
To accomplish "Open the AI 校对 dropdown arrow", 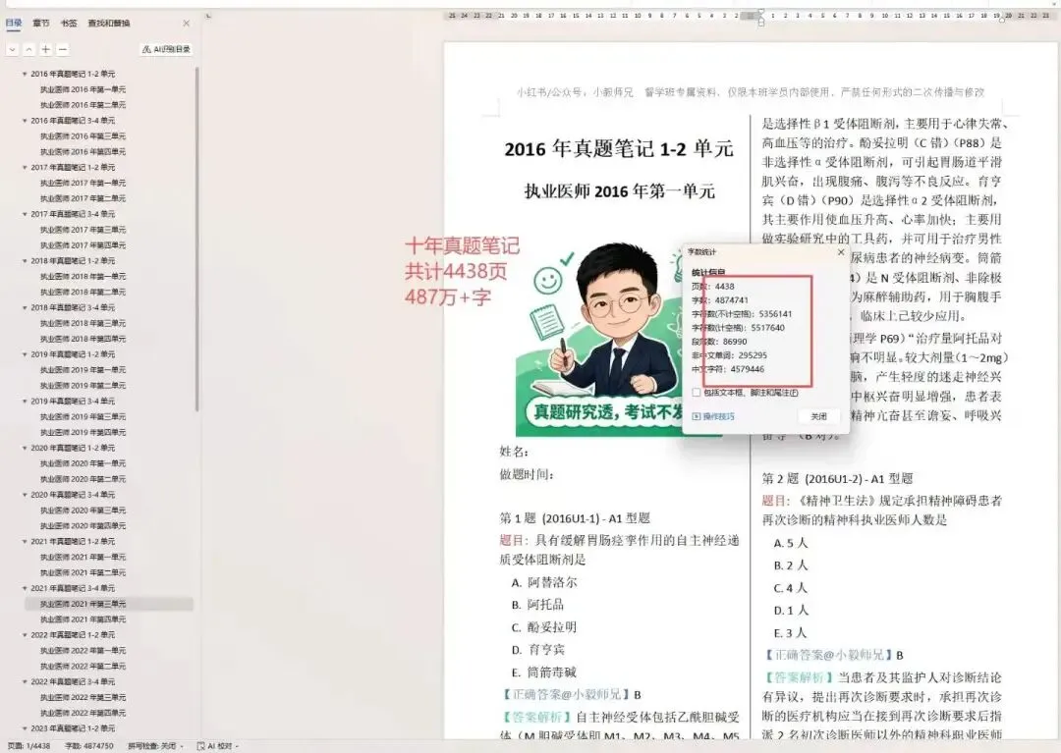I will [238, 746].
